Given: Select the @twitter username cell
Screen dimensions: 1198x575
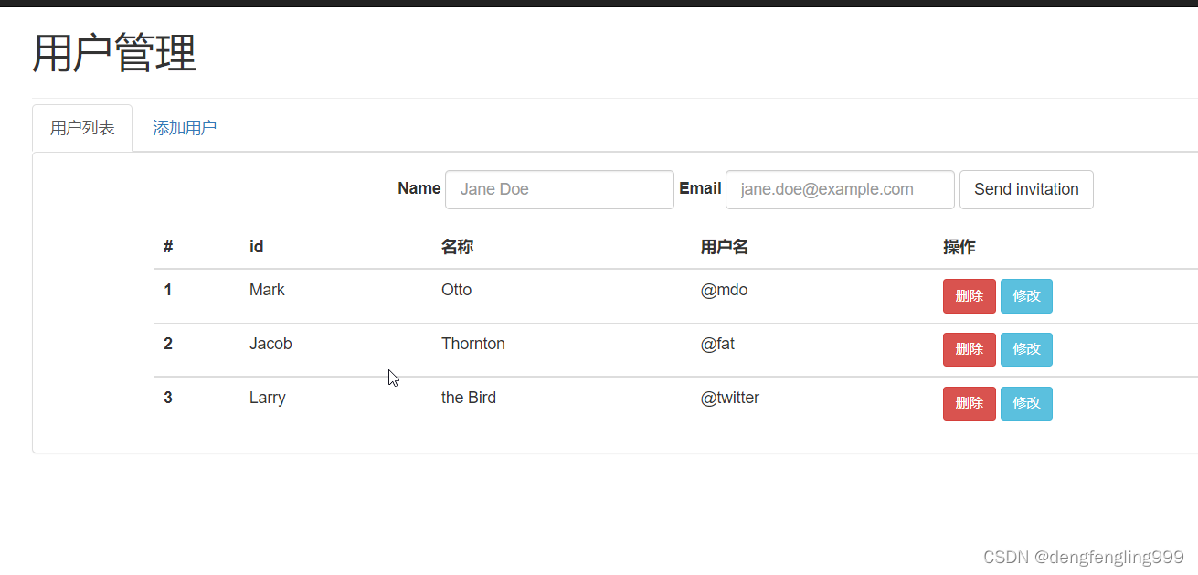Looking at the screenshot, I should pos(729,398).
